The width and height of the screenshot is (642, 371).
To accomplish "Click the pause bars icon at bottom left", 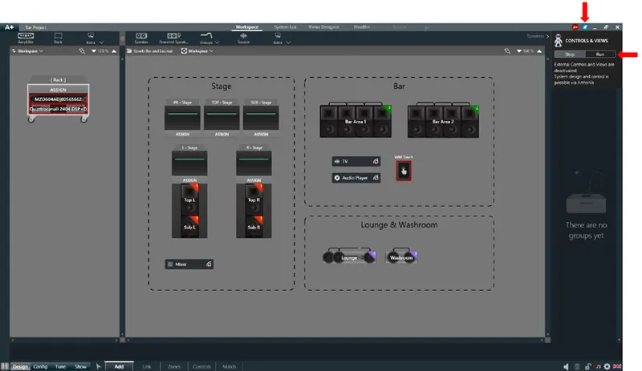I will [5, 366].
